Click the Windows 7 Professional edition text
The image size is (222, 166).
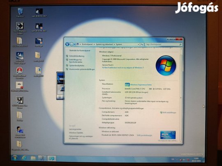[112, 56]
